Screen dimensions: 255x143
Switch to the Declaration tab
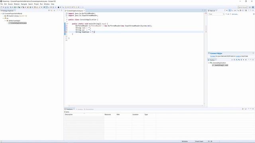(x=89, y=109)
